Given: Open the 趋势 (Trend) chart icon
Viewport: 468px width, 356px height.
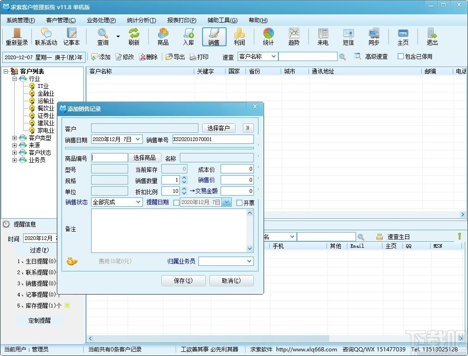Looking at the screenshot, I should pyautogui.click(x=294, y=37).
